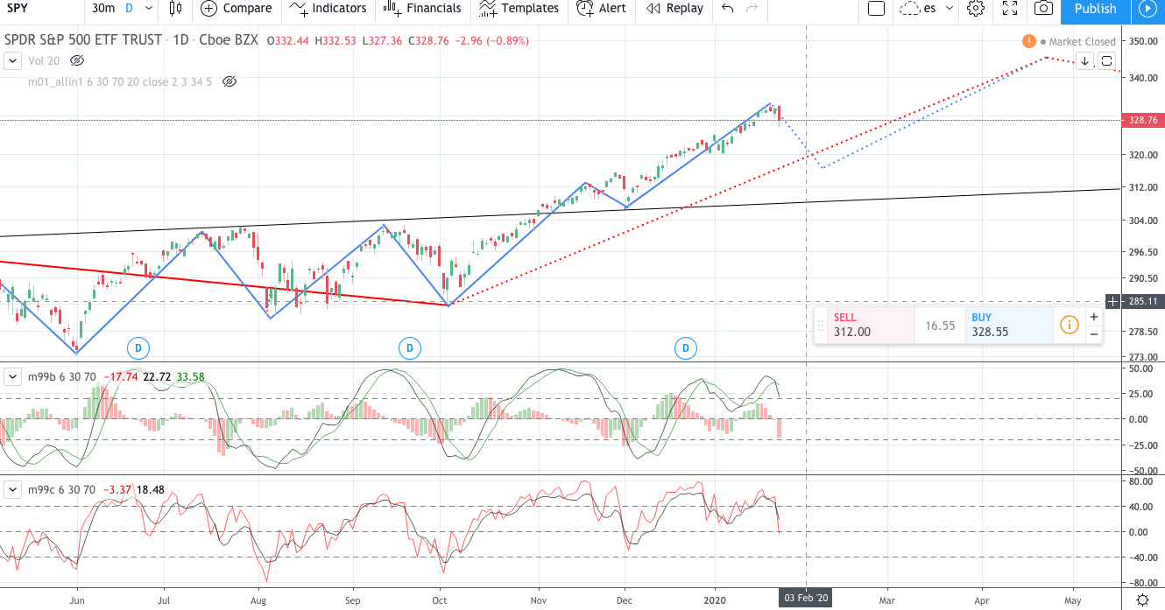Click the May label on time axis

click(1072, 600)
